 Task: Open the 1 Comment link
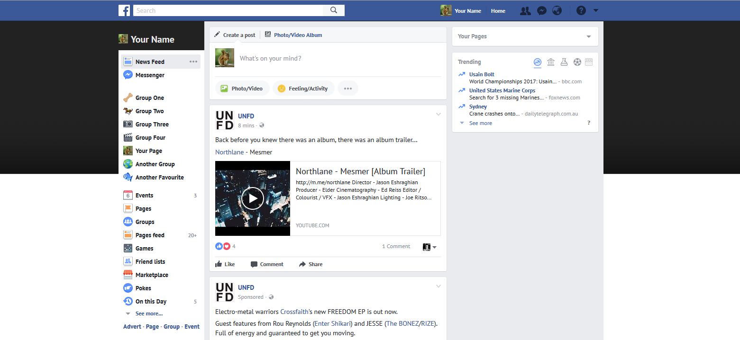tap(396, 246)
